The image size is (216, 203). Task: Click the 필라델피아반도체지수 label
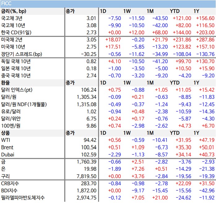coord(23,198)
